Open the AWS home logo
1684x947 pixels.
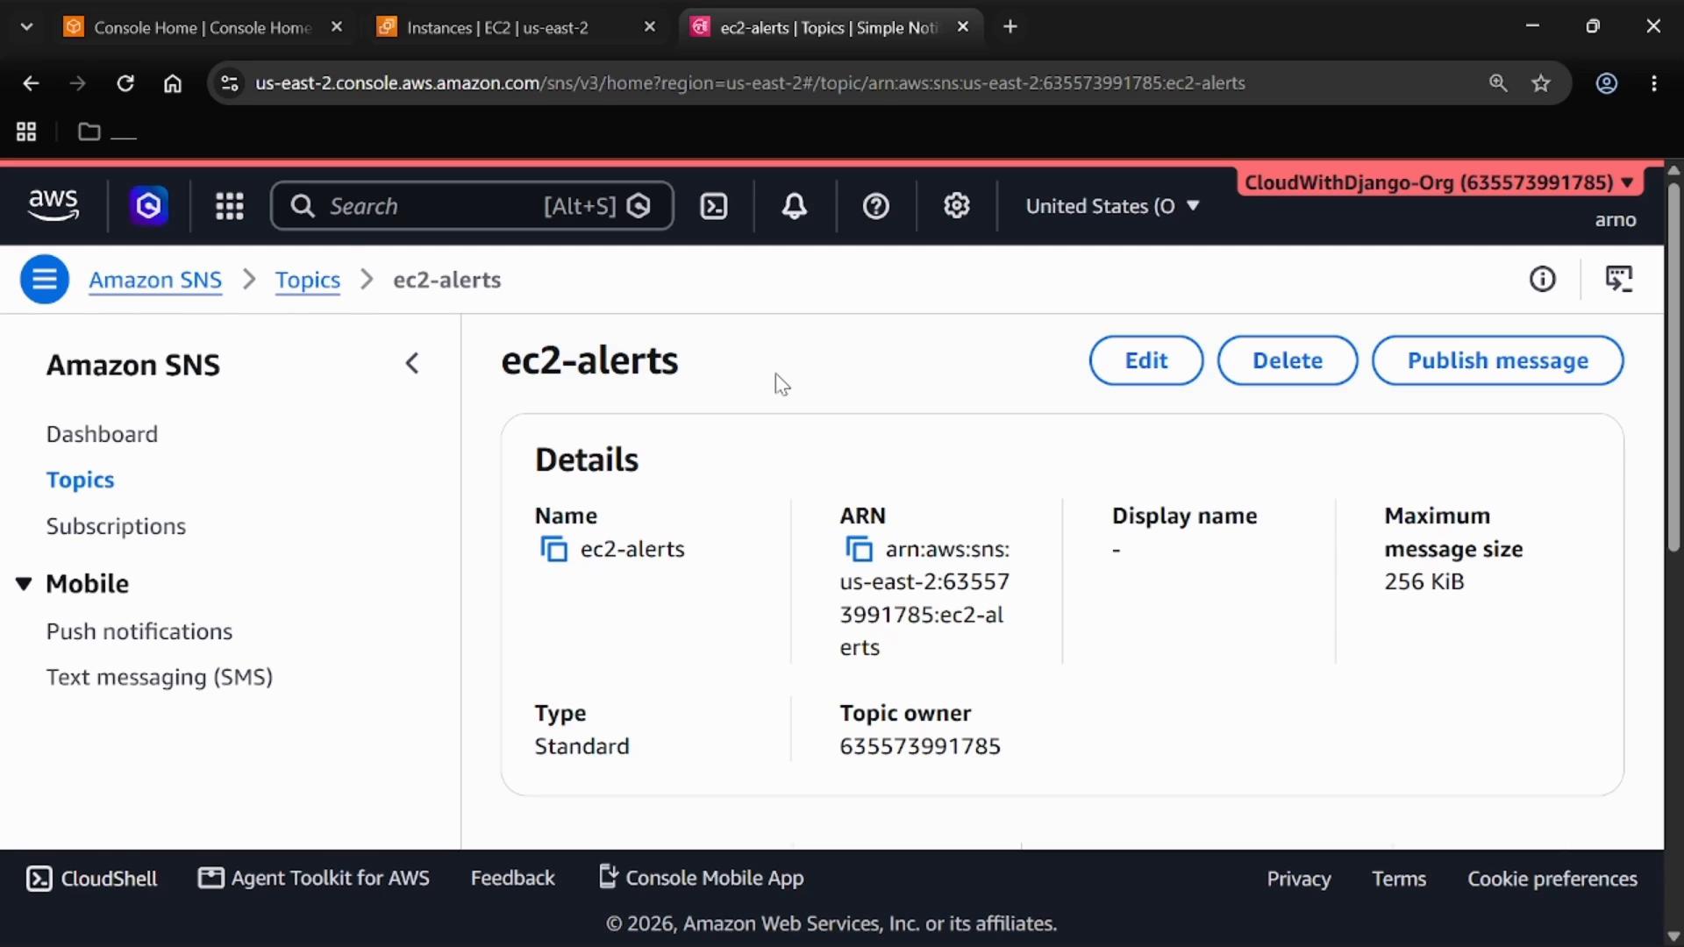coord(54,205)
